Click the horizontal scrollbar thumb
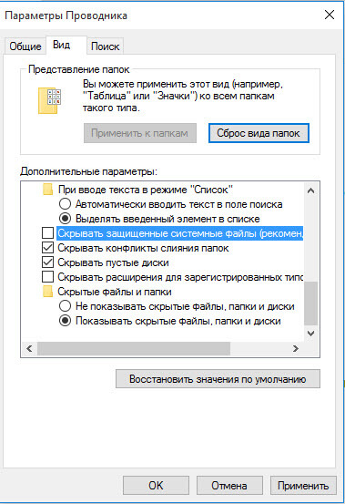This screenshot has height=504, width=345. point(134,349)
